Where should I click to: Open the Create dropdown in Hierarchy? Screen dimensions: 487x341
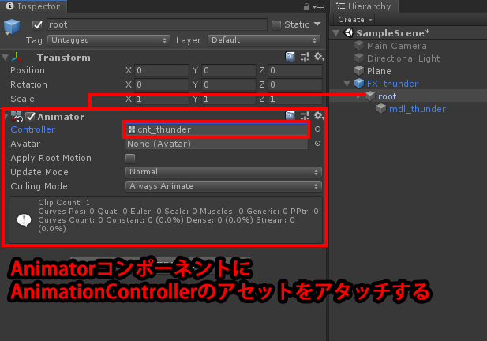tap(354, 20)
